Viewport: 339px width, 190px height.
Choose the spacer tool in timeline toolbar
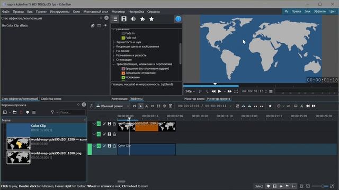[153, 106]
